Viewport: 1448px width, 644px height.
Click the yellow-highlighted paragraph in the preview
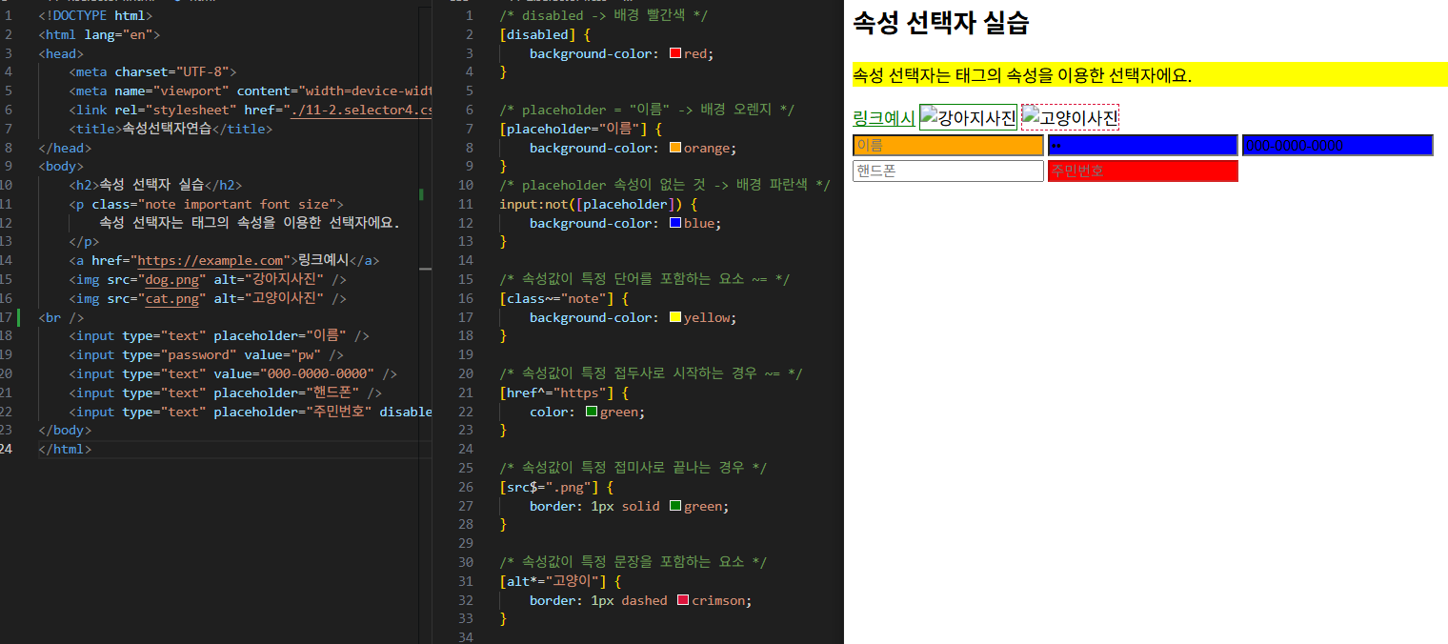click(x=1150, y=75)
